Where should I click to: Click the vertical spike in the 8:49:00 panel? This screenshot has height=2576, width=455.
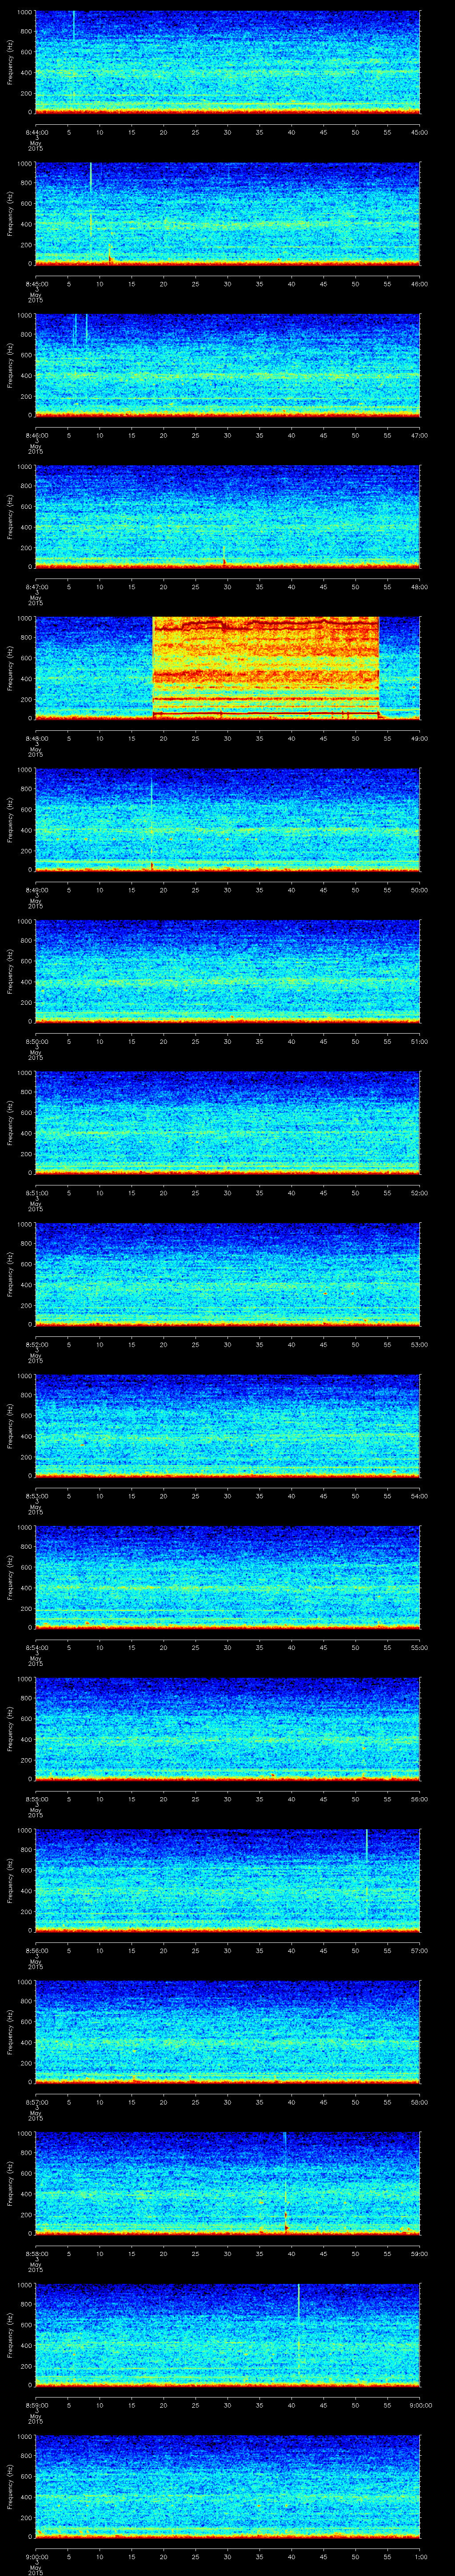pos(152,819)
